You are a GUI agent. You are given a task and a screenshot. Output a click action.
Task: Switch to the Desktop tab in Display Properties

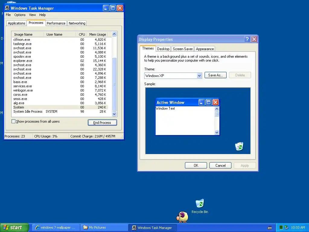(163, 49)
